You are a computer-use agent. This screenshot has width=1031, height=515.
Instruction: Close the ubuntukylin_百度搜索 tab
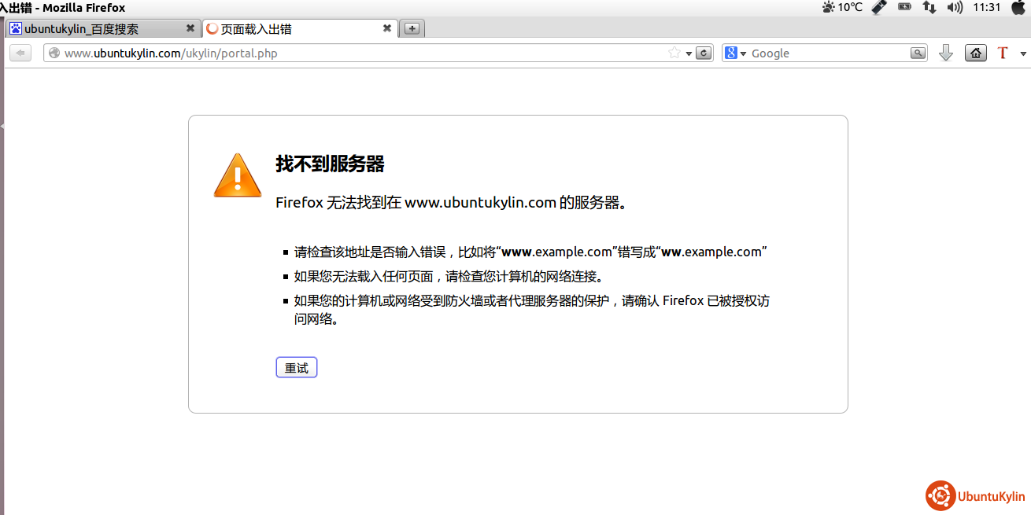(x=190, y=28)
